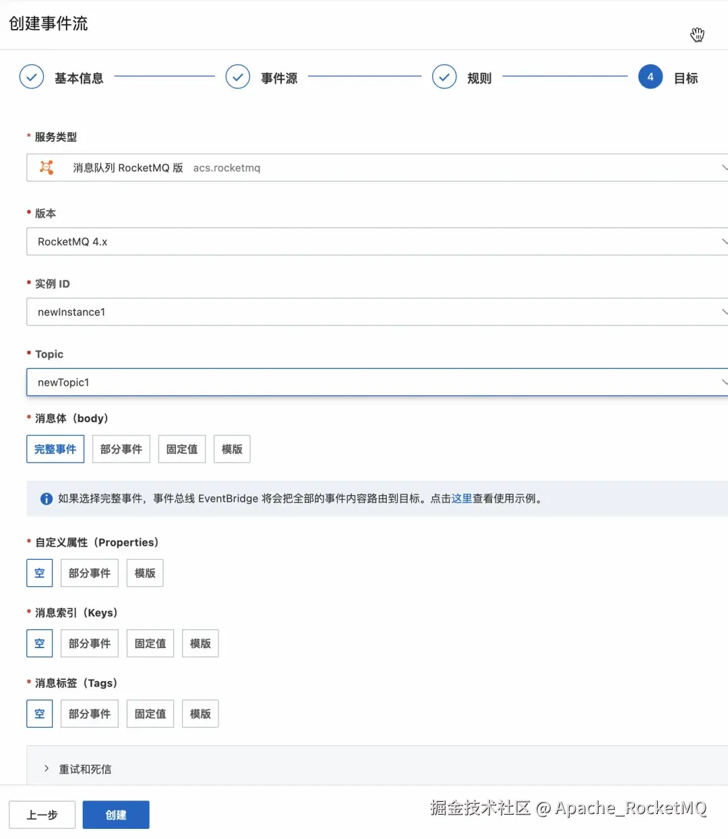The image size is (728, 839).
Task: Go to the 规则 step label
Action: (x=479, y=78)
